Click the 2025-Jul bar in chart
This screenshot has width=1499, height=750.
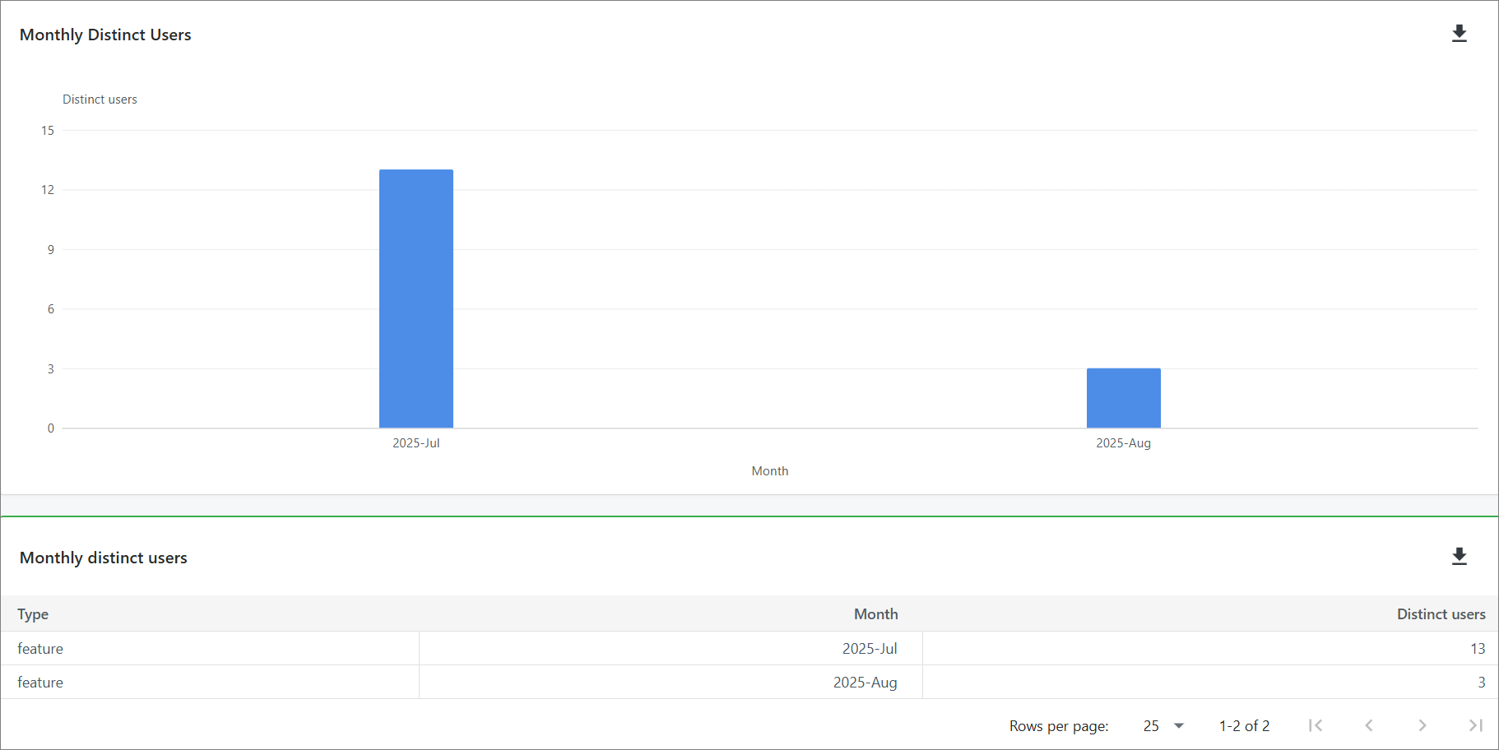[x=416, y=299]
